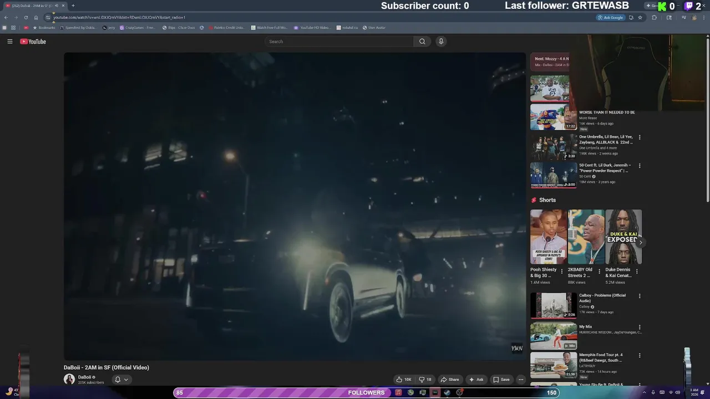The image size is (710, 399).
Task: Open the Bookmarks folder in bookmarks bar
Action: pos(44,28)
